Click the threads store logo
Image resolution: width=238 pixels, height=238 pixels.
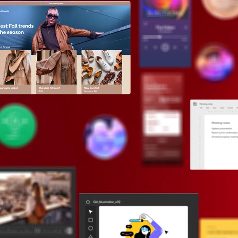(5, 11)
